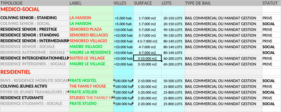Image resolution: width=281 pixels, height=112 pixels.
Task: Click the FRATE ATELIER label cell
Action: coord(84,92)
